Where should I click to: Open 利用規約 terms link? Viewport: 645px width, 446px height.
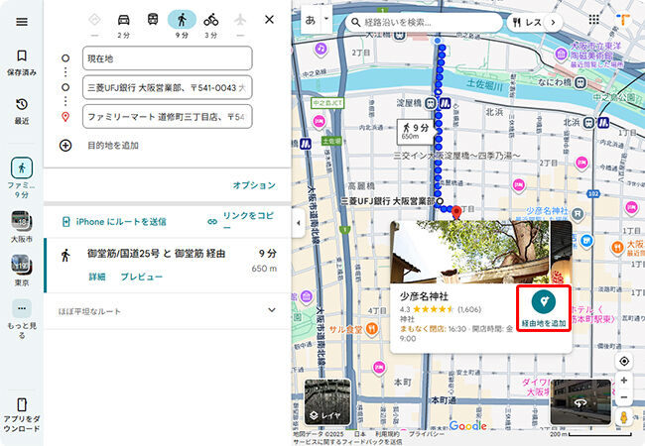(387, 434)
